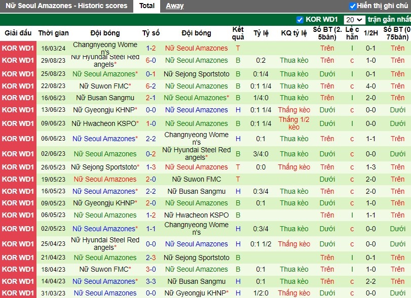Image resolution: width=411 pixels, height=298 pixels.
Task: Click the 3/4:0 odds on 02/06/23
Action: click(261, 154)
